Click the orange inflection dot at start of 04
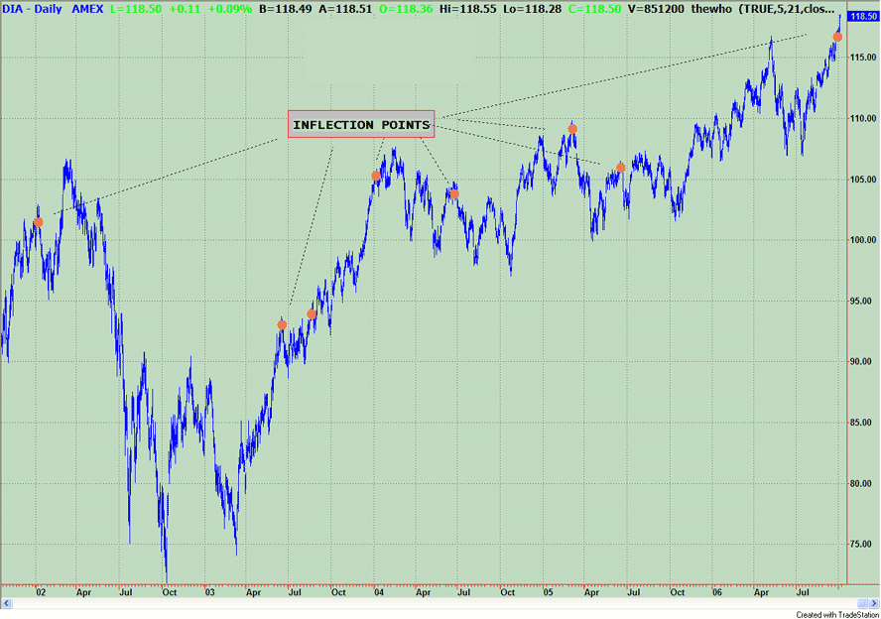This screenshot has height=619, width=881. coord(376,177)
